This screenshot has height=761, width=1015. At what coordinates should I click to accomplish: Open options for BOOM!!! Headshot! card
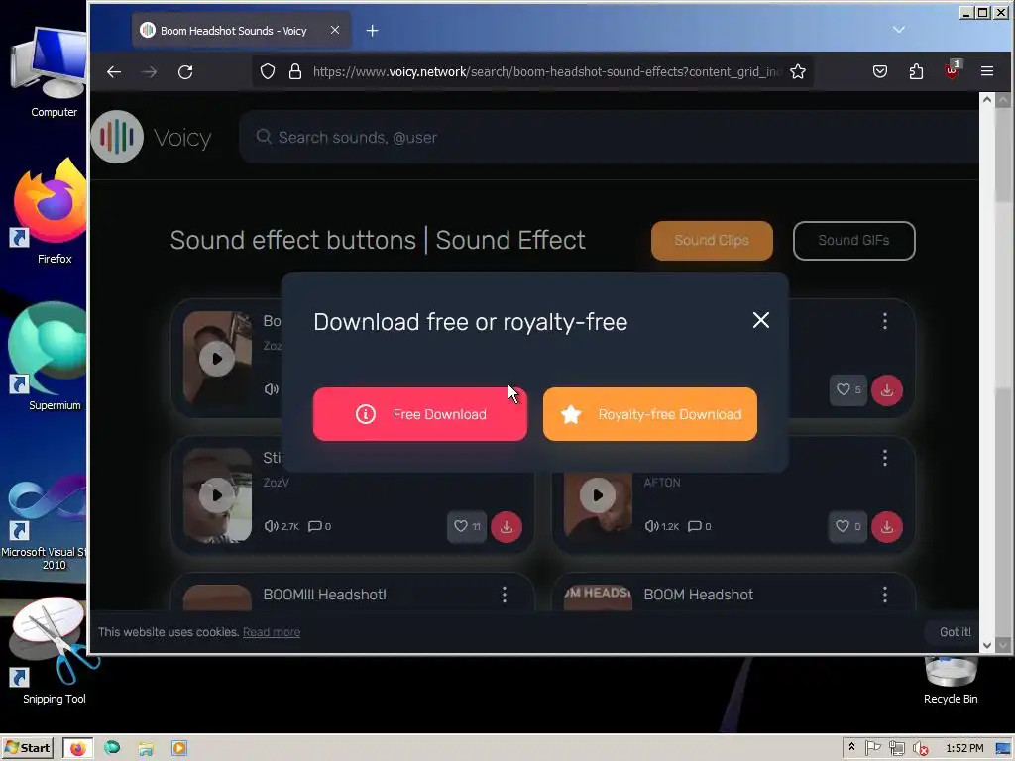click(504, 595)
